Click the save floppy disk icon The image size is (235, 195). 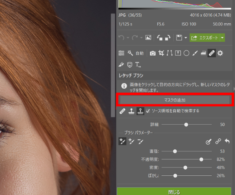(x=179, y=37)
